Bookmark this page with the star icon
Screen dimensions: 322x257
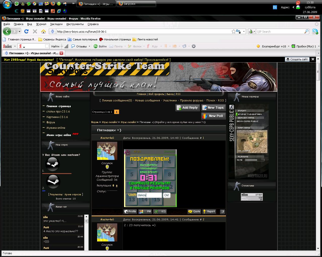234,31
